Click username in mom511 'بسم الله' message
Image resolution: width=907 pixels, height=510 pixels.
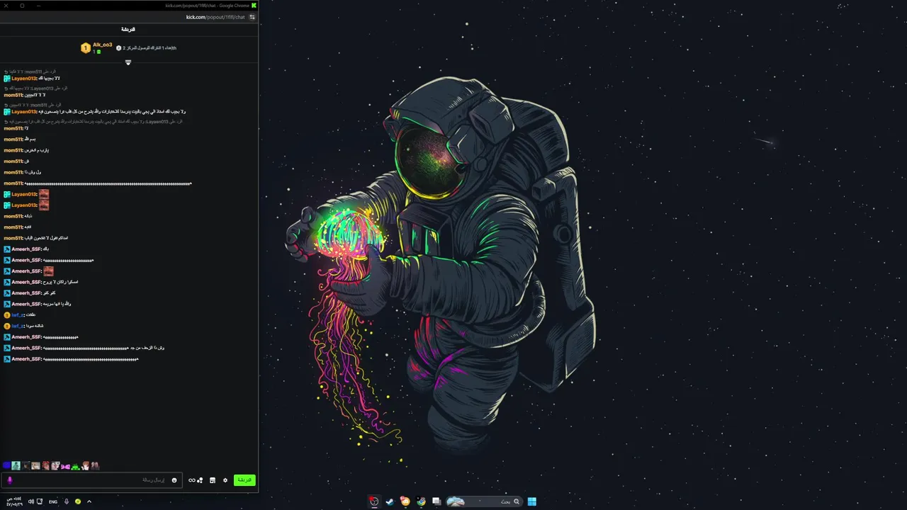[13, 140]
